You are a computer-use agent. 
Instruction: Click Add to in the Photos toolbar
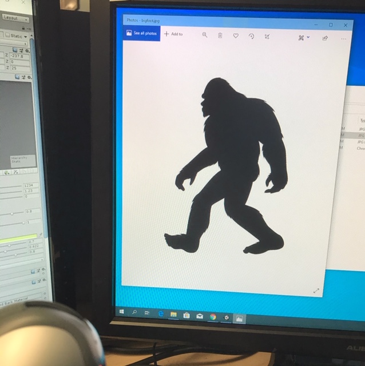[173, 34]
